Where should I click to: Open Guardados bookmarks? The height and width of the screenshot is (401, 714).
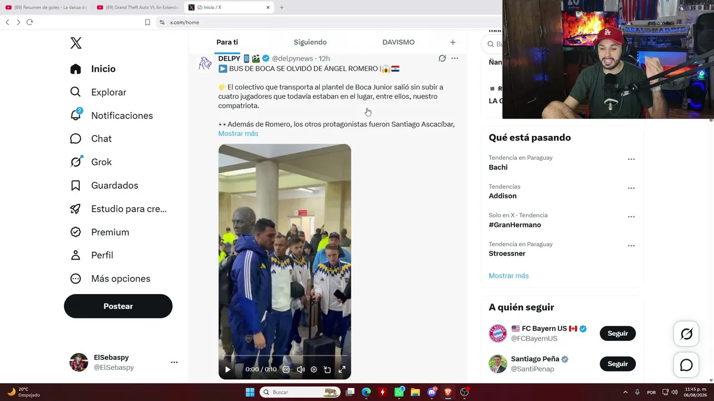click(x=104, y=185)
